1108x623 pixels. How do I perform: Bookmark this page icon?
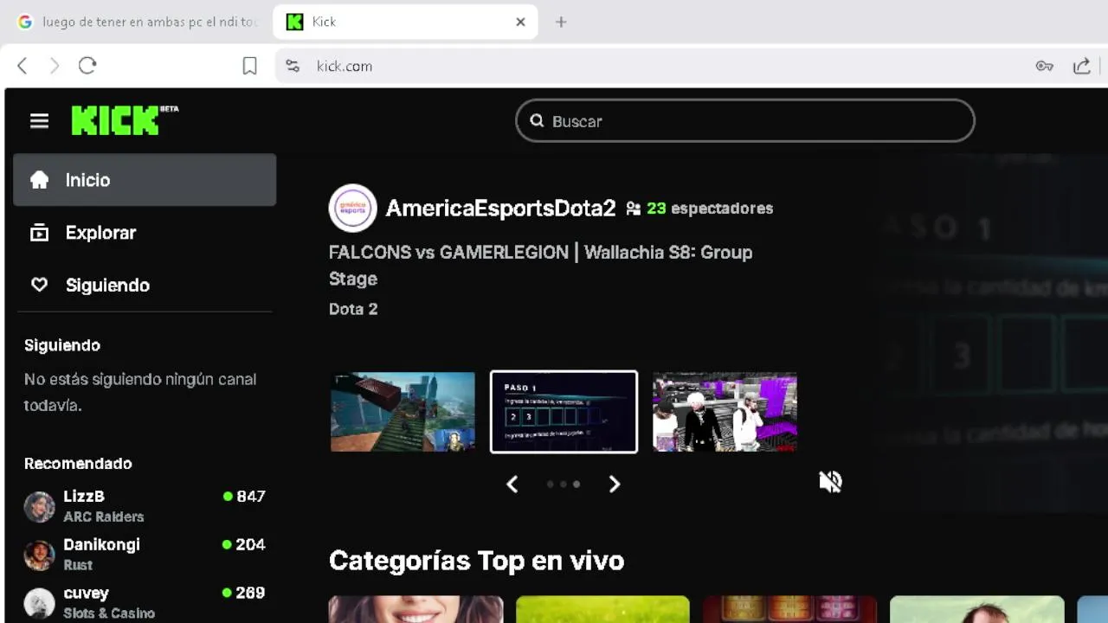click(249, 66)
